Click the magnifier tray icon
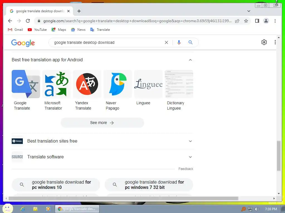The height and width of the screenshot is (213, 285). pos(243,209)
